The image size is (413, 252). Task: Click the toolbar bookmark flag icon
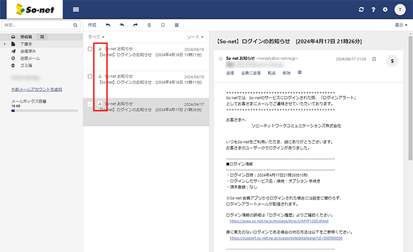(x=163, y=25)
